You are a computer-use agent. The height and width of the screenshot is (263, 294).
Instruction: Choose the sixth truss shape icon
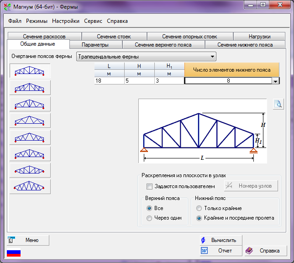(x=30, y=153)
